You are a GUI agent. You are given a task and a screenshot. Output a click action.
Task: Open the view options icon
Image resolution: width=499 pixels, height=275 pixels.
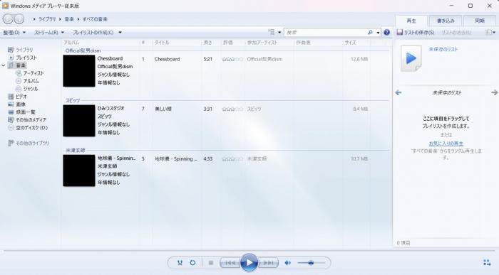click(x=272, y=33)
